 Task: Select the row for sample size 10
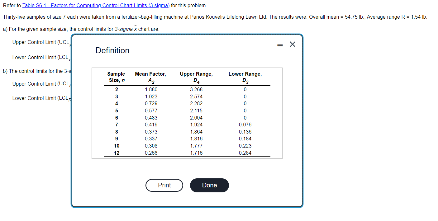point(116,146)
